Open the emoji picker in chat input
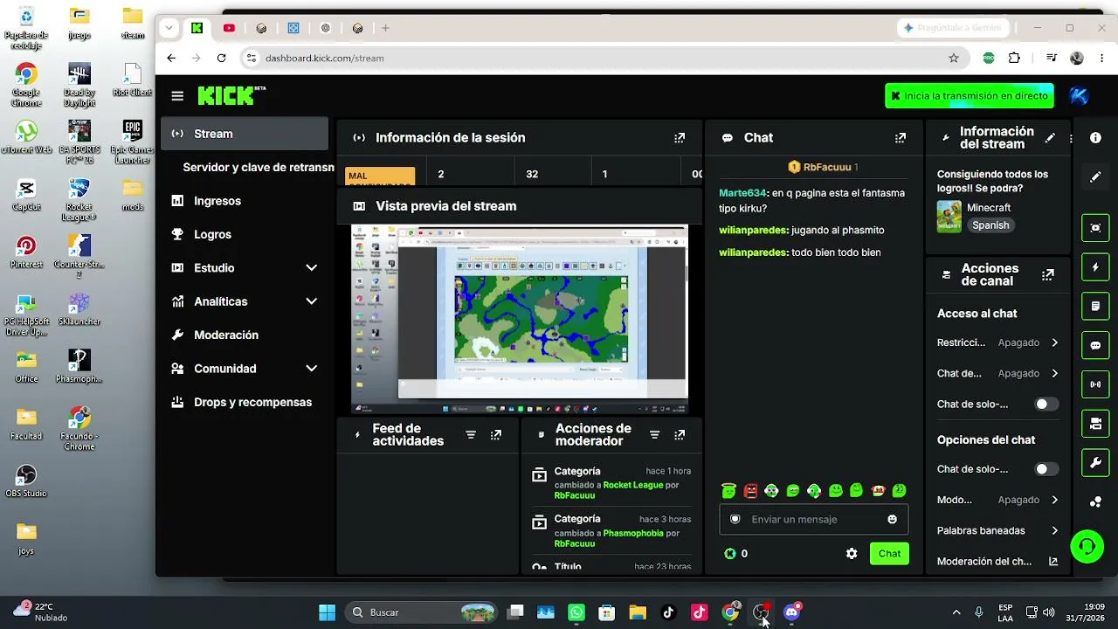Screen dimensions: 1118x629 click(892, 519)
